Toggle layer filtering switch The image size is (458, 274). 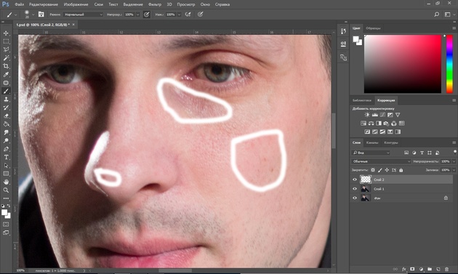(x=455, y=153)
